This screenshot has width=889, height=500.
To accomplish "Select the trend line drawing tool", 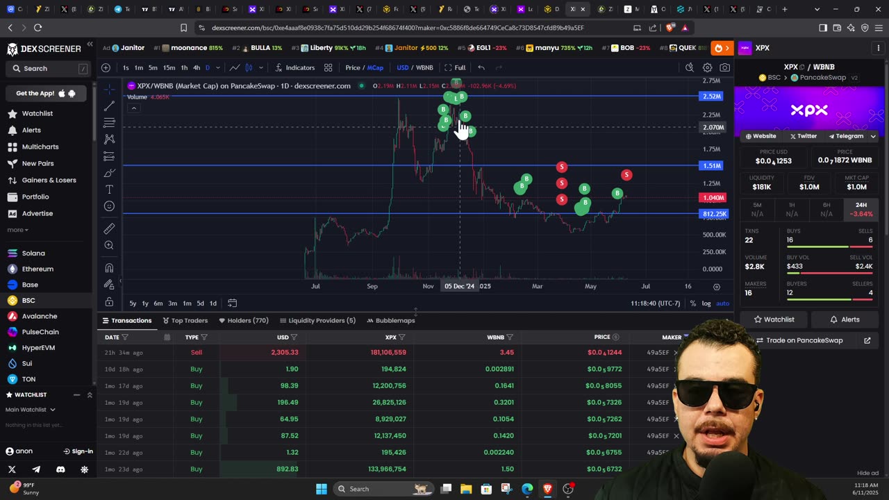I will [x=109, y=106].
